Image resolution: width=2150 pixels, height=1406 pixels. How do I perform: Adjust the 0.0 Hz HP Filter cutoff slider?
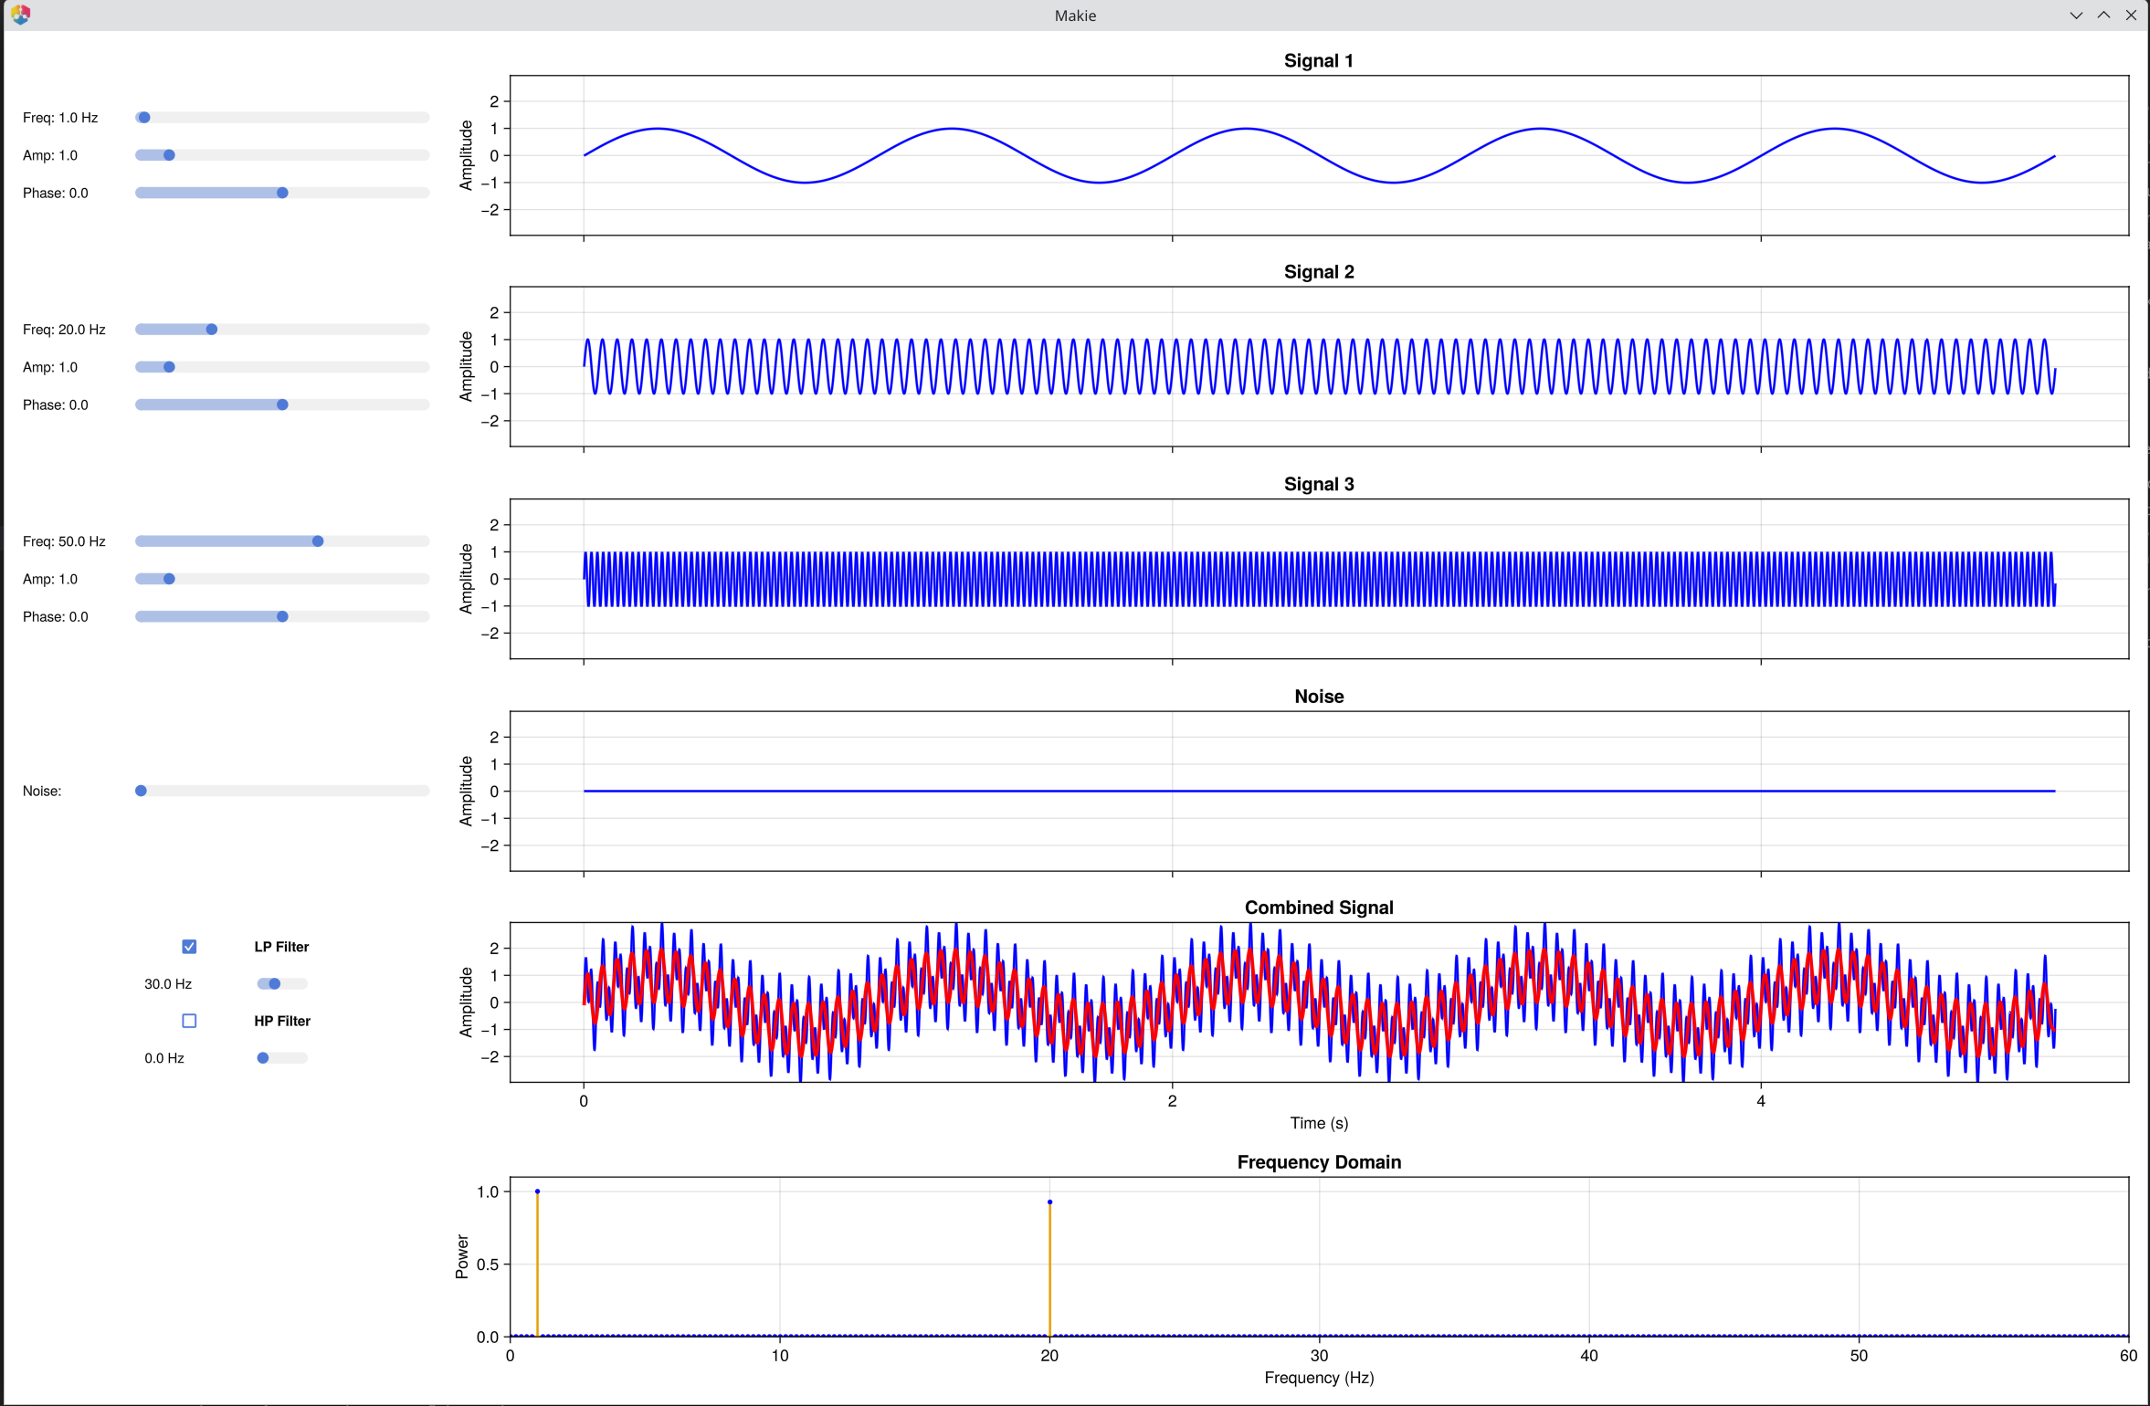point(262,1058)
